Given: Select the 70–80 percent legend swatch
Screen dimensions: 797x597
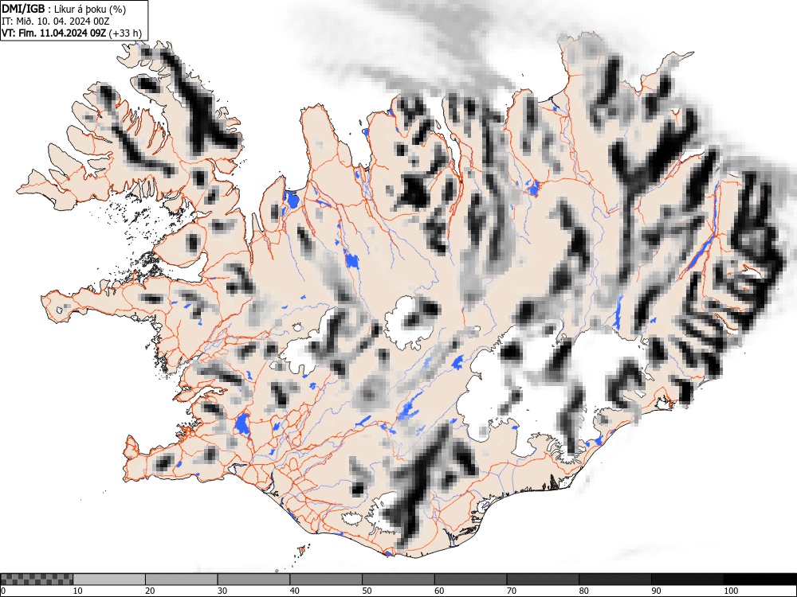Looking at the screenshot, I should coord(542,579).
